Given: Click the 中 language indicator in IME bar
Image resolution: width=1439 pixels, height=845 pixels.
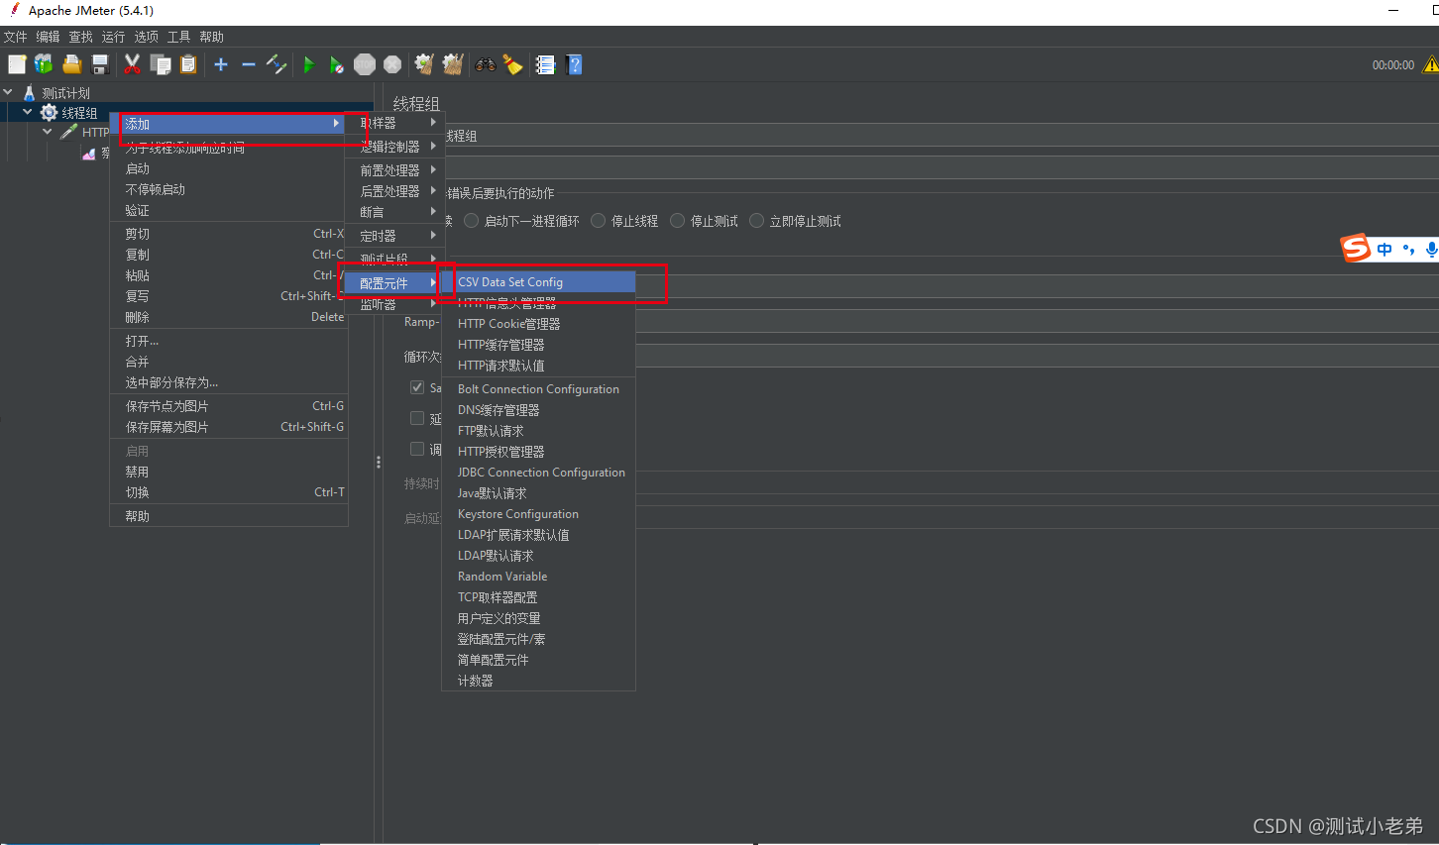Looking at the screenshot, I should coord(1384,250).
